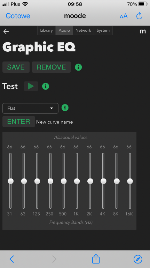This screenshot has height=268, width=150.
Task: Play the EQ test sound
Action: (31, 86)
